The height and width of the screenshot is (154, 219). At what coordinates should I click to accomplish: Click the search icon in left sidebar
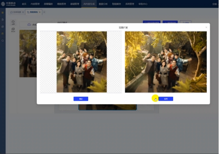(3, 41)
